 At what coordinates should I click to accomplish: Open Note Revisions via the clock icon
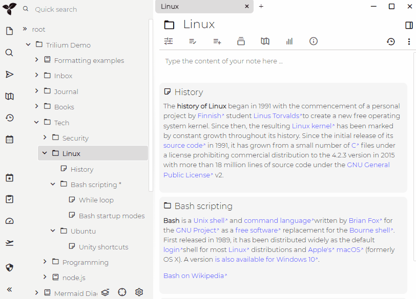391,41
